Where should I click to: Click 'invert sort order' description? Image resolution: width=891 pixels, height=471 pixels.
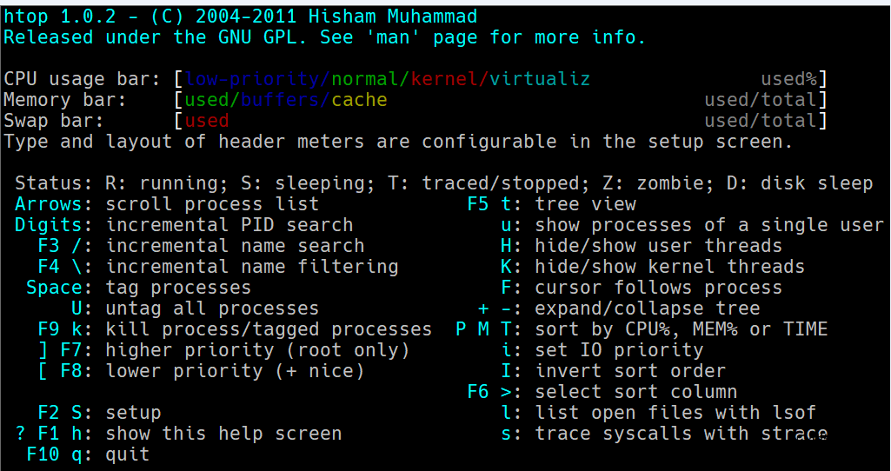coord(630,371)
